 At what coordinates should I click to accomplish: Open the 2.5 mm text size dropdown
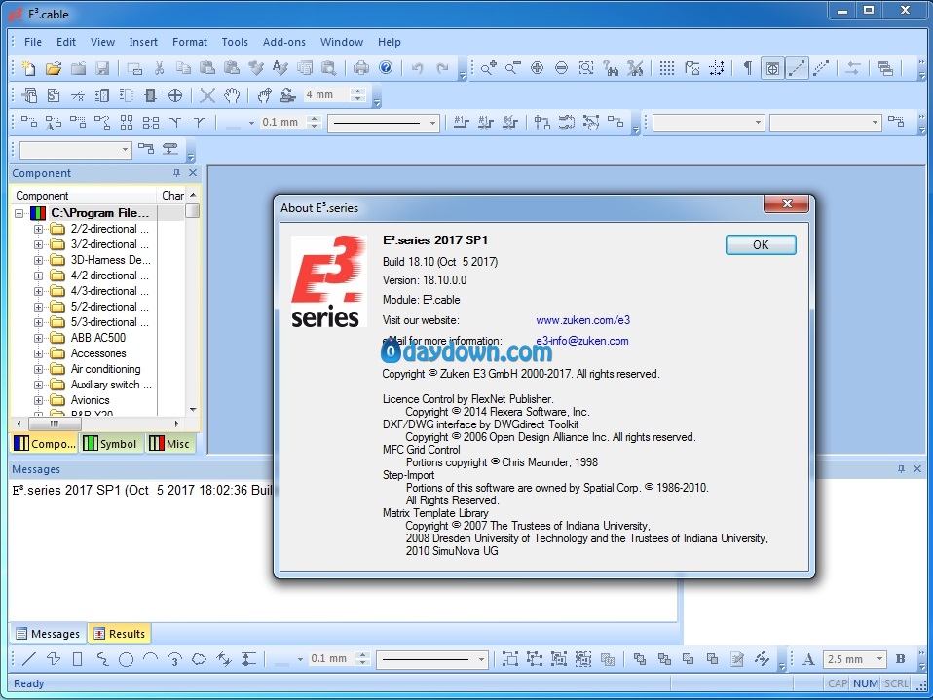pos(878,659)
